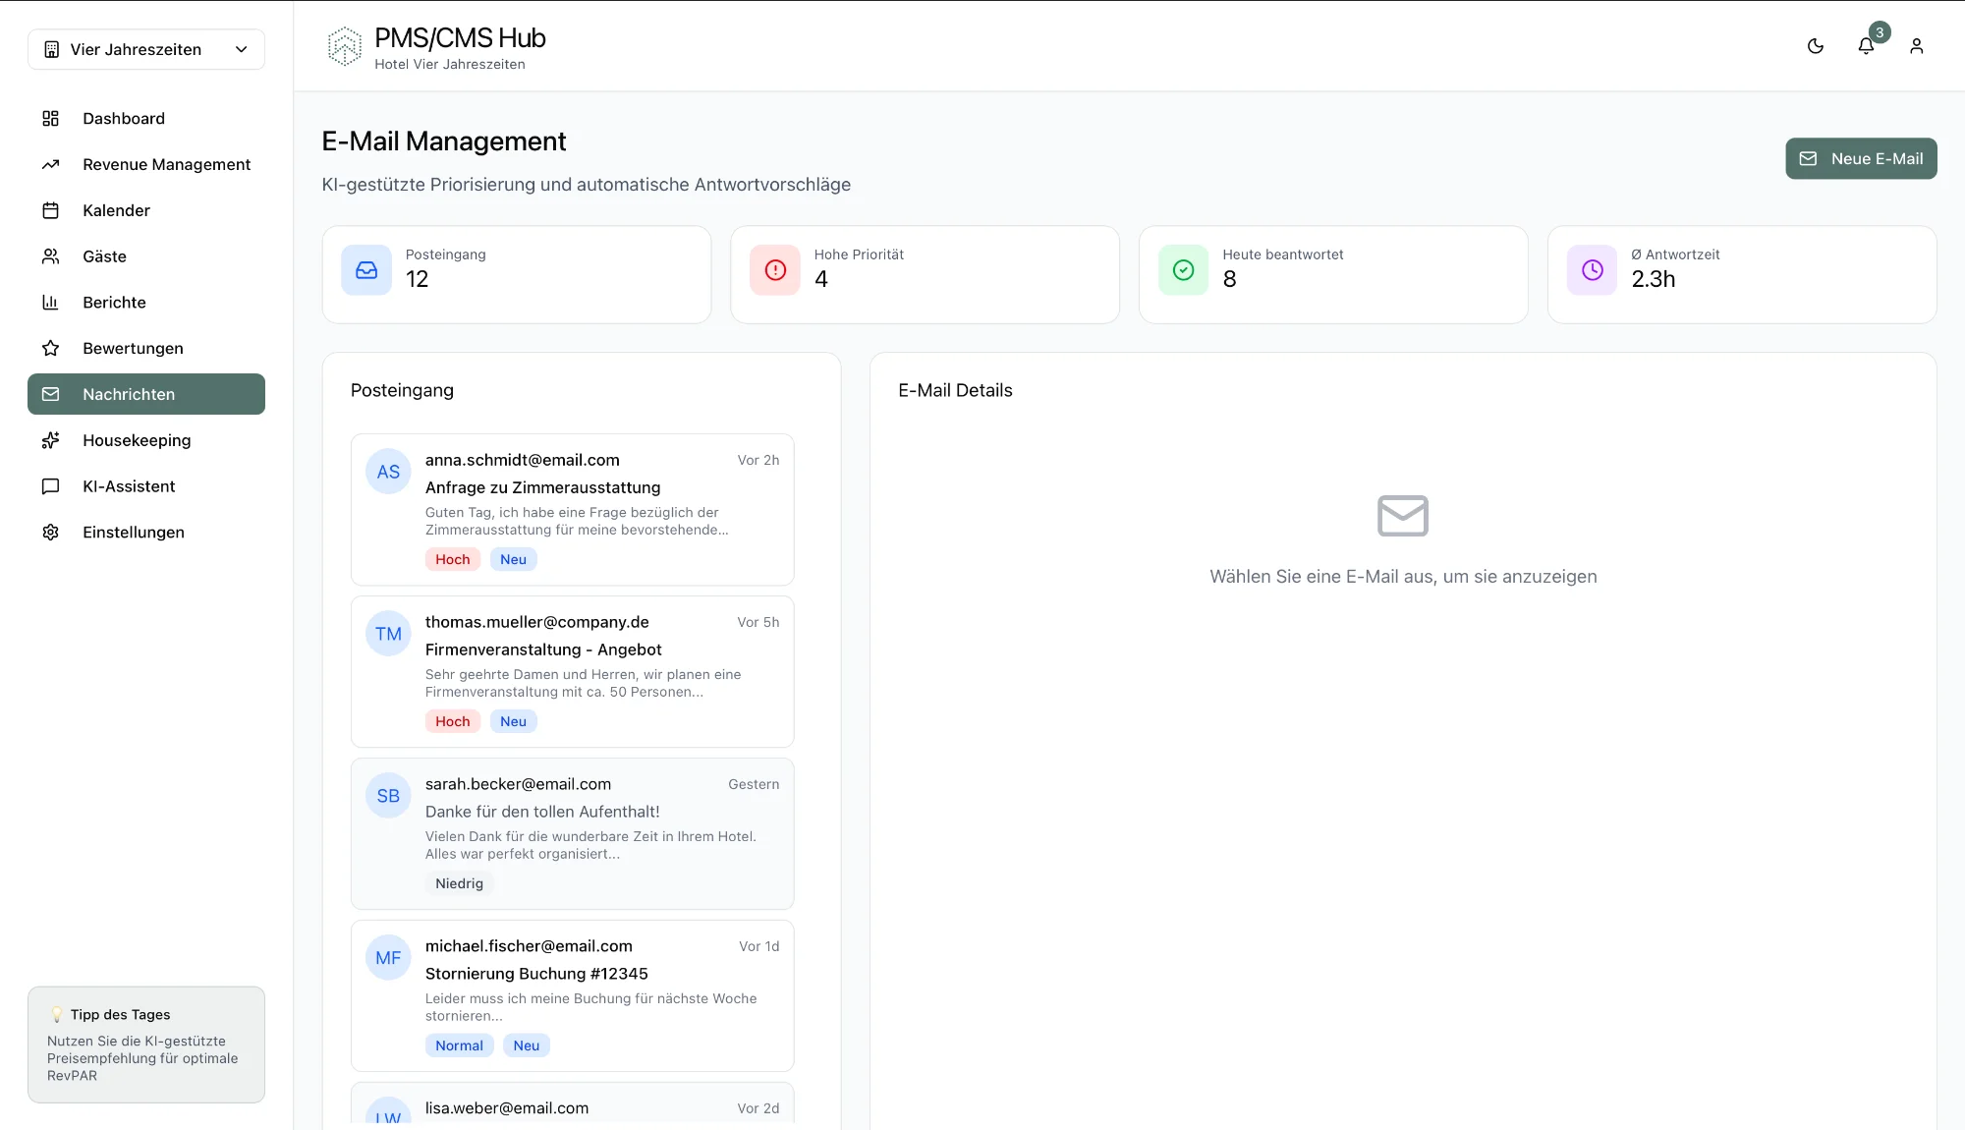1965x1130 pixels.
Task: Click the Tipp des Tages card
Action: pyautogui.click(x=146, y=1044)
